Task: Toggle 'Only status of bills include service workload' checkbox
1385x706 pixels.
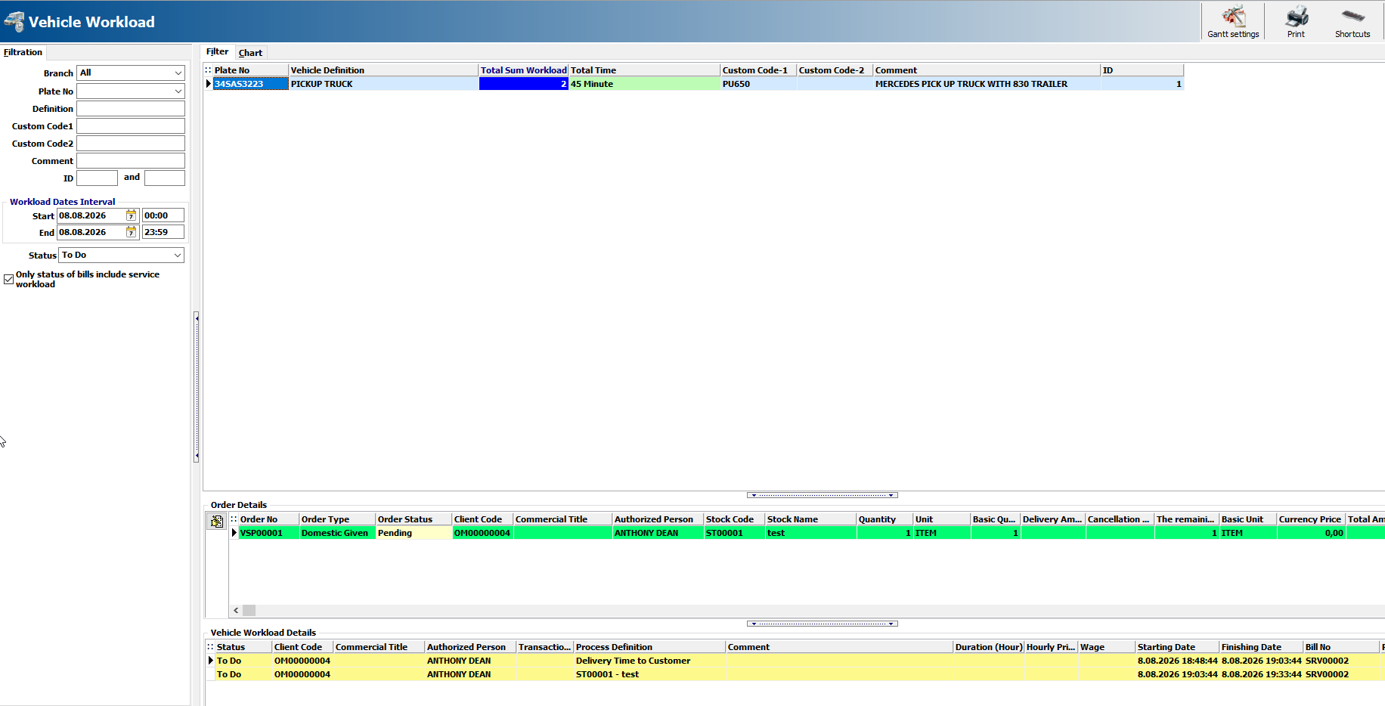Action: click(9, 279)
